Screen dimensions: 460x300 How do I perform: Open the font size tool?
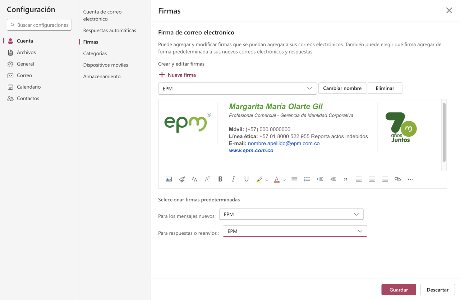194,179
